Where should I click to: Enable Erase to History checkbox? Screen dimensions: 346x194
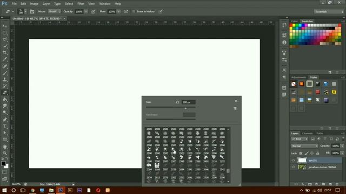tap(134, 11)
